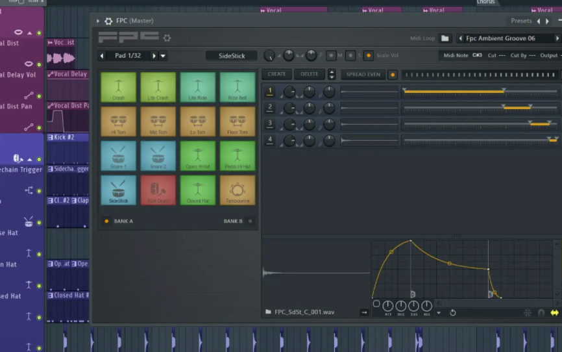Viewport: 562px width, 352px height.
Task: Open envelope options dropdown arrow below REL
Action: click(439, 313)
